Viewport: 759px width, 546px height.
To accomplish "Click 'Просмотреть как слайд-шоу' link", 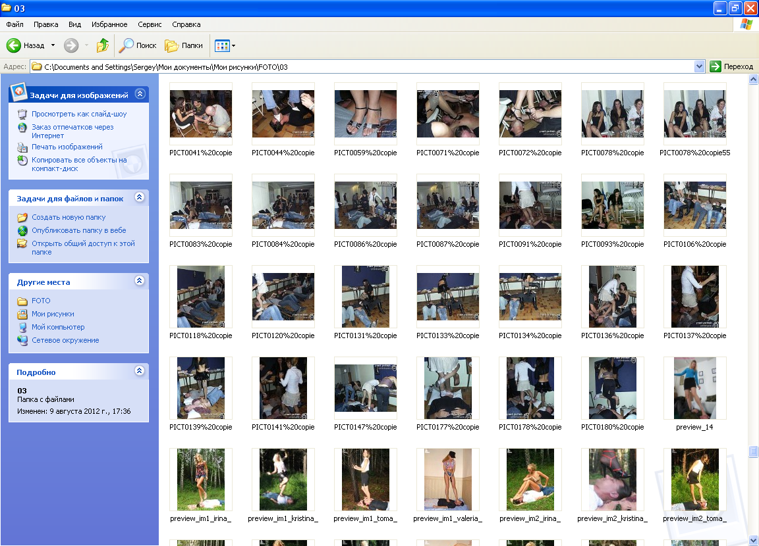I will (79, 114).
